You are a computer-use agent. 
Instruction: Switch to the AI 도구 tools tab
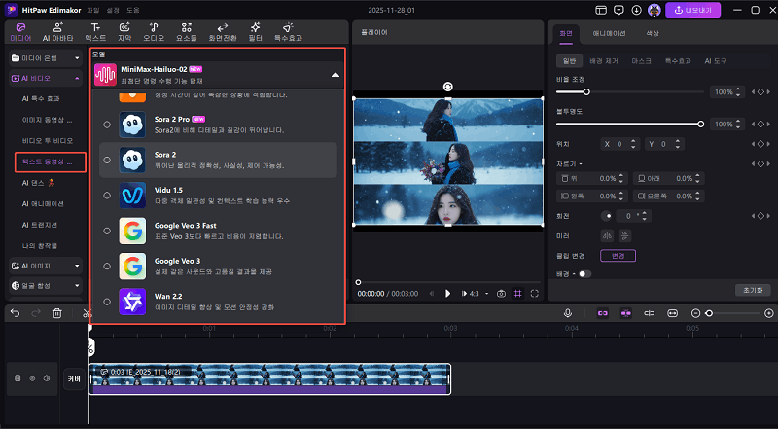click(716, 61)
